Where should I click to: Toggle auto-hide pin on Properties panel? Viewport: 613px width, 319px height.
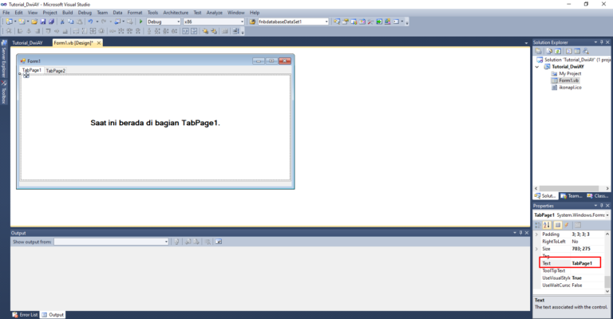[602, 206]
